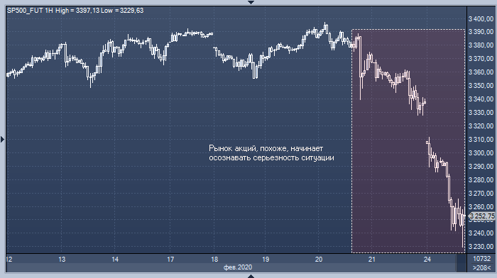The width and height of the screenshot is (497, 278).
Task: Click the current price tag 3 252,75
Action: (482, 216)
